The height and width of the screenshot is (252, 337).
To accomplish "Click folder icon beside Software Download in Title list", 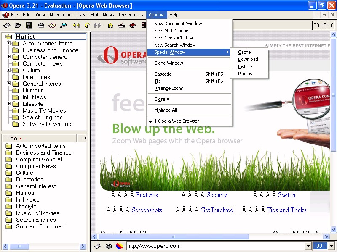I will click(x=8, y=226).
